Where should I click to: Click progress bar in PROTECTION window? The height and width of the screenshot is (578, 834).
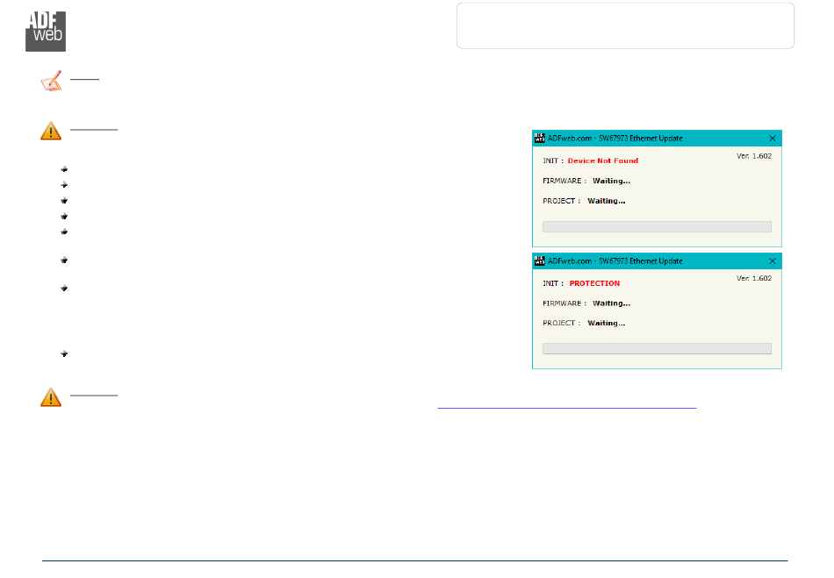pos(657,348)
